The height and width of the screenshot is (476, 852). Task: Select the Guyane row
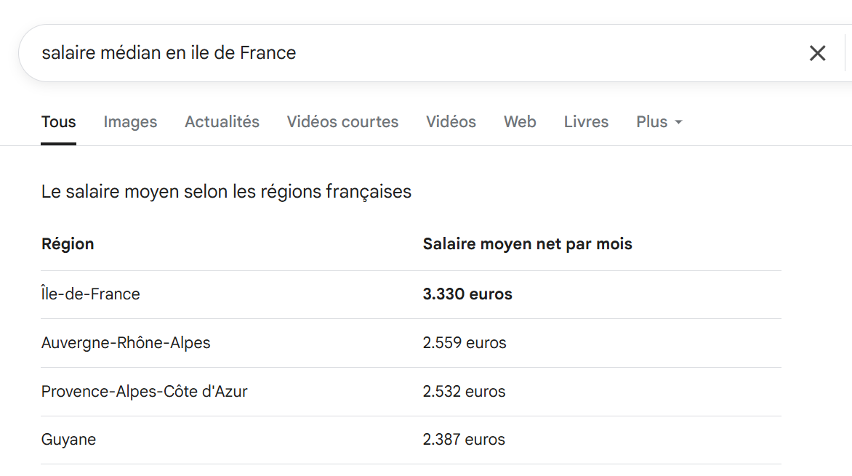411,440
